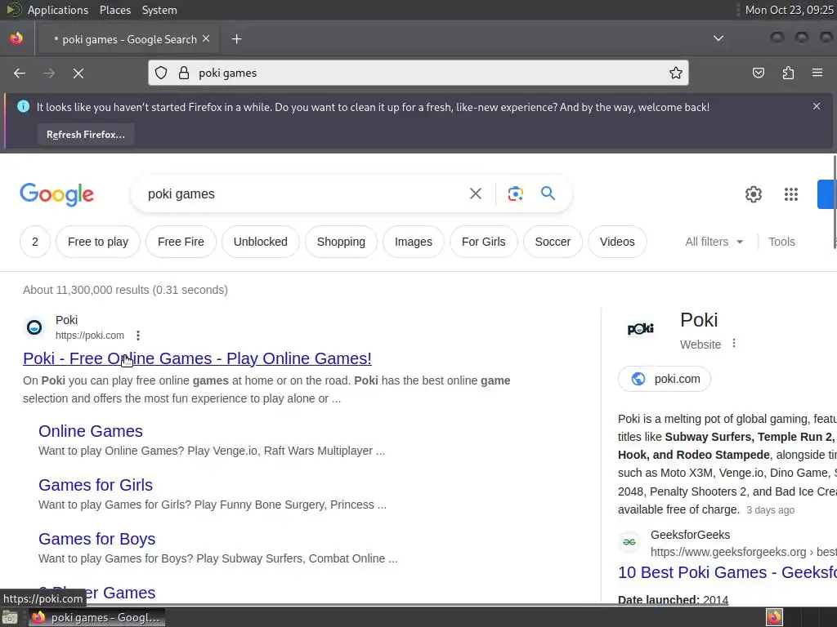Open more options beside Poki Website label
The height and width of the screenshot is (627, 837).
(x=734, y=344)
